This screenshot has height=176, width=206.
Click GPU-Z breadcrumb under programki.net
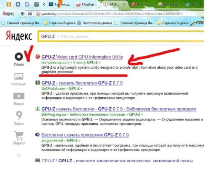[72, 141]
